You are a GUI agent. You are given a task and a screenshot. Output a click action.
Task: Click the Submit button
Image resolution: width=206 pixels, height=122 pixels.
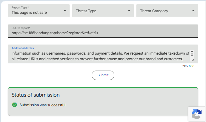(x=103, y=75)
